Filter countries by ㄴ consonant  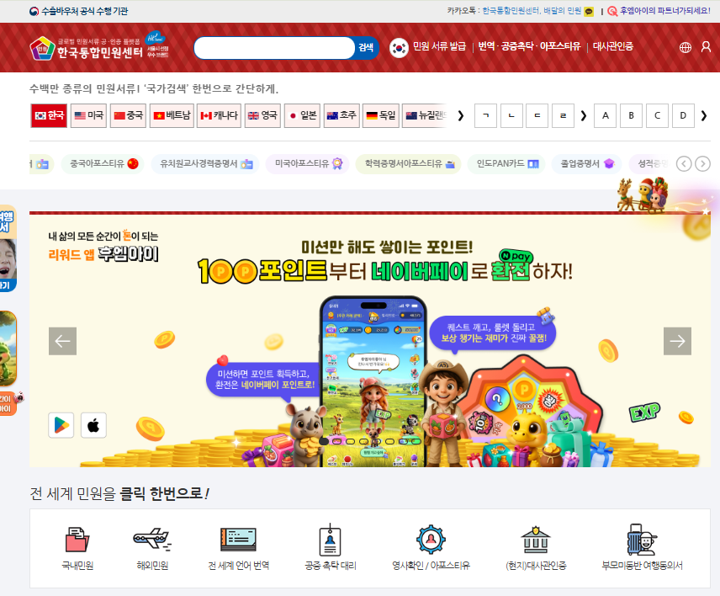(511, 116)
